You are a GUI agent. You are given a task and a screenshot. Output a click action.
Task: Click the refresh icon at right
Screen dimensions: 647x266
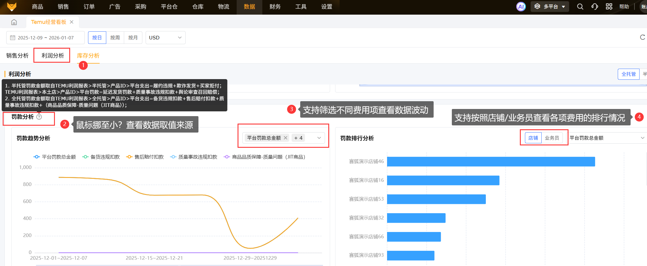tap(643, 37)
